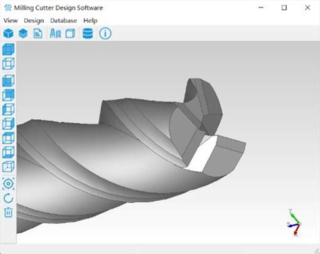Switch to shaded solid cube display mode

[x=9, y=49]
